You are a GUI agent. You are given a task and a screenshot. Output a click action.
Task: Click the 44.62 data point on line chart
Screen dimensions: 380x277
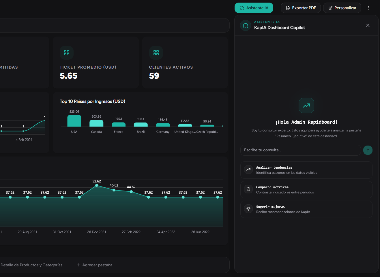pos(131,192)
